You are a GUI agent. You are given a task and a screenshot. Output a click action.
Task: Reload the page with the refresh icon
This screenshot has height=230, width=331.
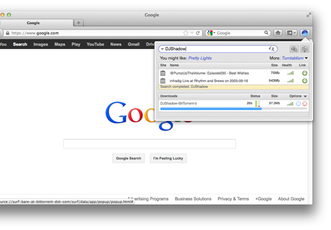pyautogui.click(x=198, y=33)
